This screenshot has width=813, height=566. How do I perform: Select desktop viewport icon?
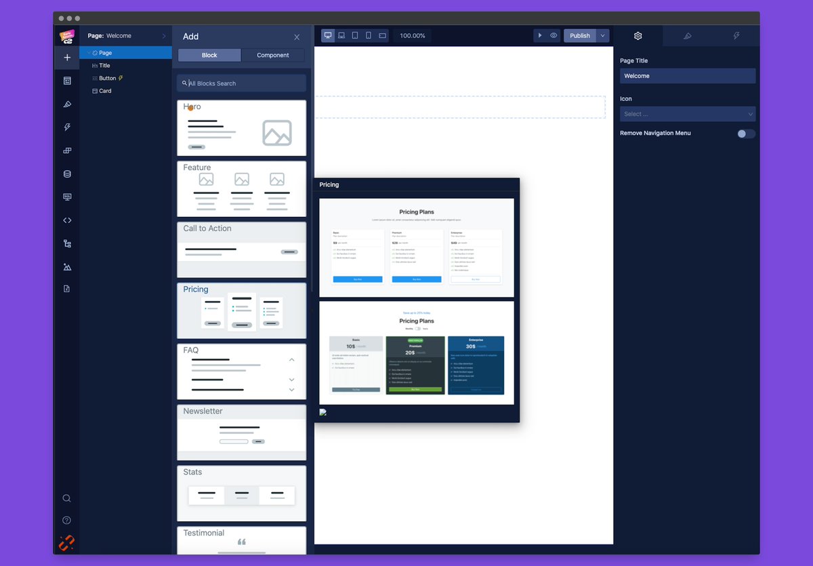(x=328, y=35)
